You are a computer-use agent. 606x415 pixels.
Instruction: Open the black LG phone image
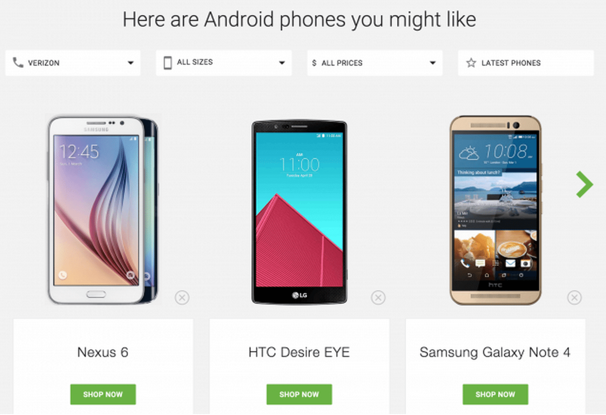[300, 212]
